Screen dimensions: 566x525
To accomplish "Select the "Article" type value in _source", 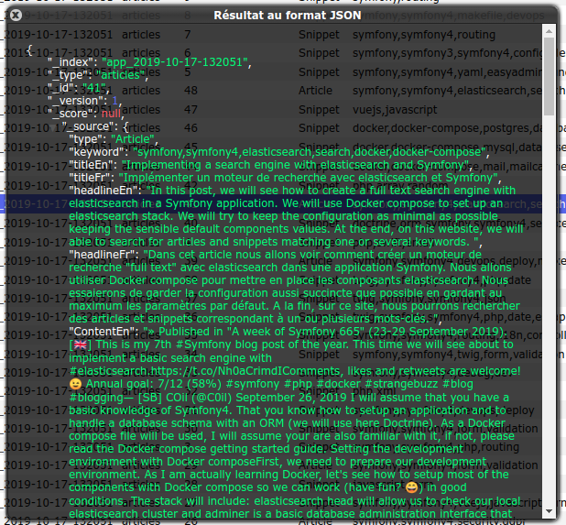I will click(133, 139).
